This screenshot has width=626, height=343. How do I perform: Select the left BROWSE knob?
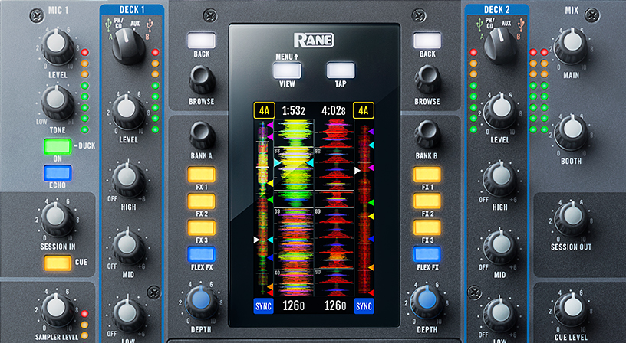point(202,80)
